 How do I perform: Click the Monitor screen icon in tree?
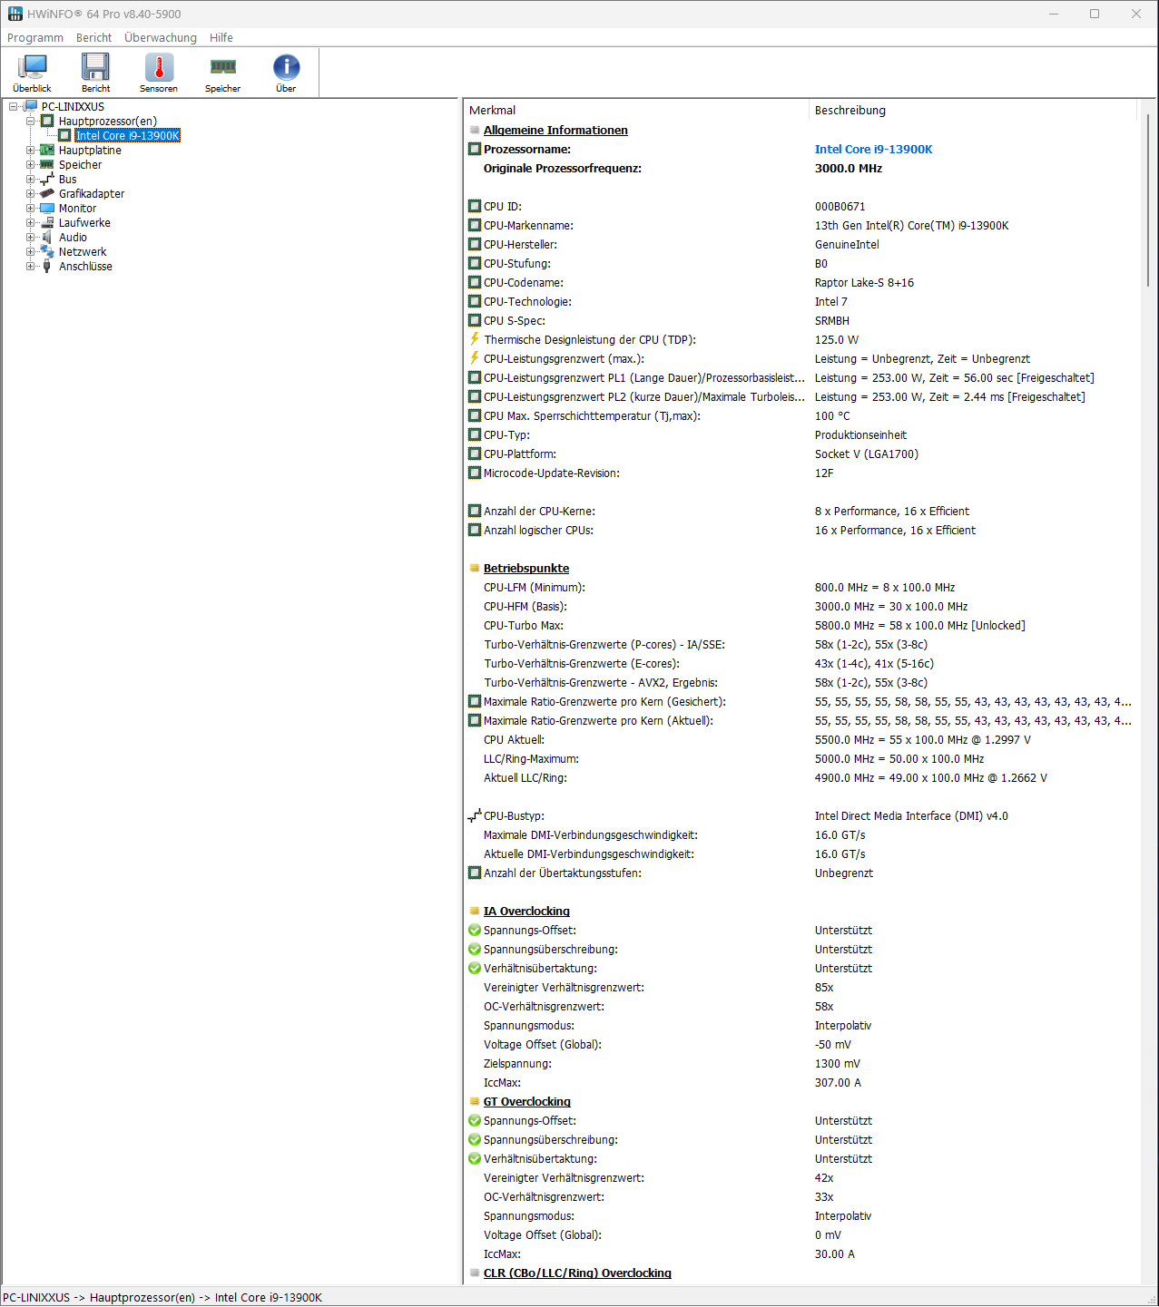(47, 208)
